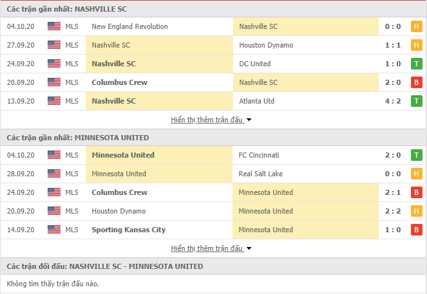Image resolution: width=427 pixels, height=294 pixels.
Task: Click the USA flag icon in 28.09.20 row
Action: 54,174
